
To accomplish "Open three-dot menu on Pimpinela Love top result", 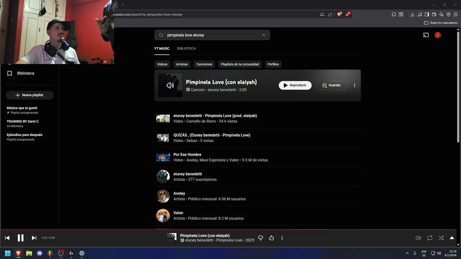I will coord(354,85).
